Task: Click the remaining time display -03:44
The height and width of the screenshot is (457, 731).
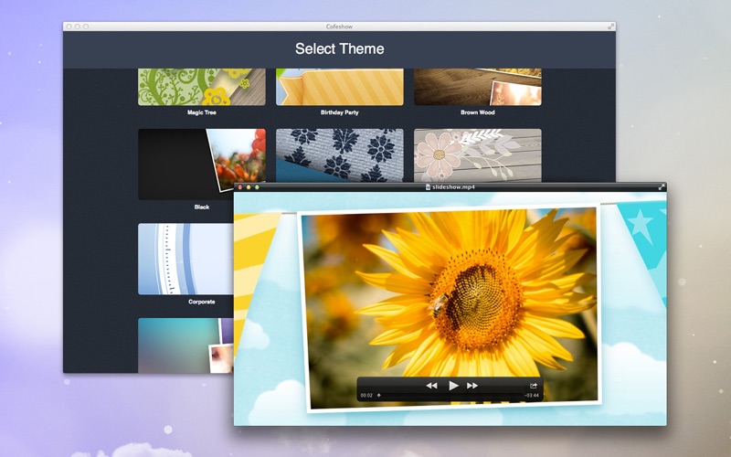Action: [532, 396]
